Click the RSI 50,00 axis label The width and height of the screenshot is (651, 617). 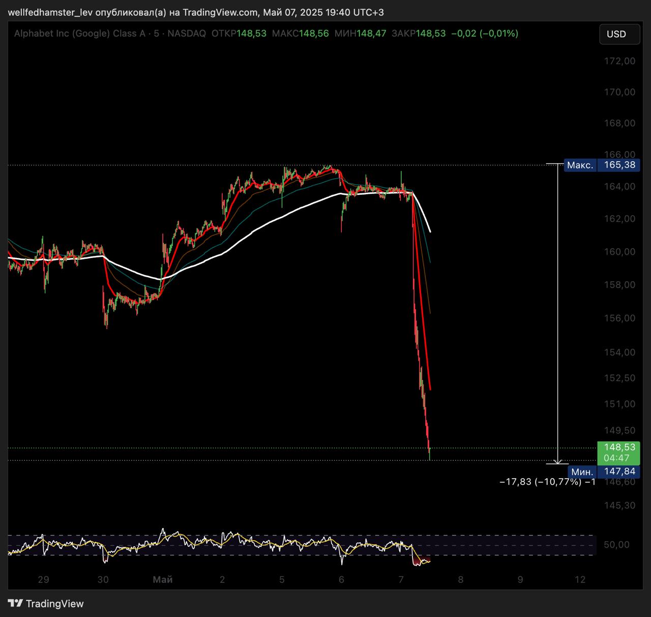616,545
